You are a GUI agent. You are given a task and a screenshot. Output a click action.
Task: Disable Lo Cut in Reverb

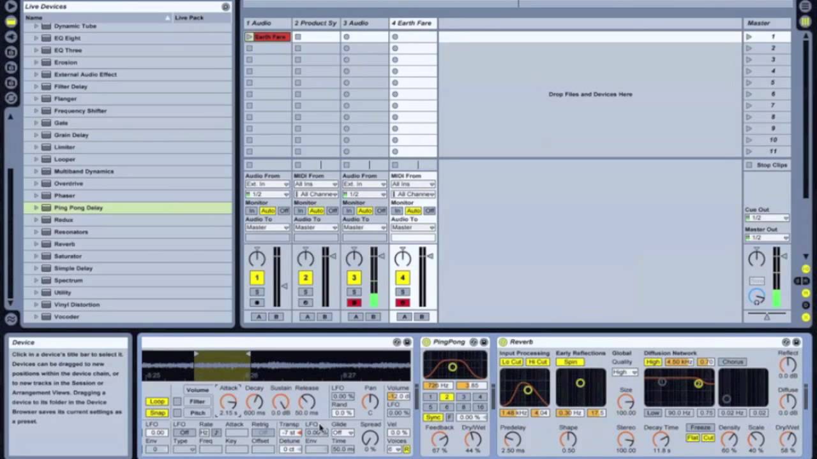click(511, 362)
